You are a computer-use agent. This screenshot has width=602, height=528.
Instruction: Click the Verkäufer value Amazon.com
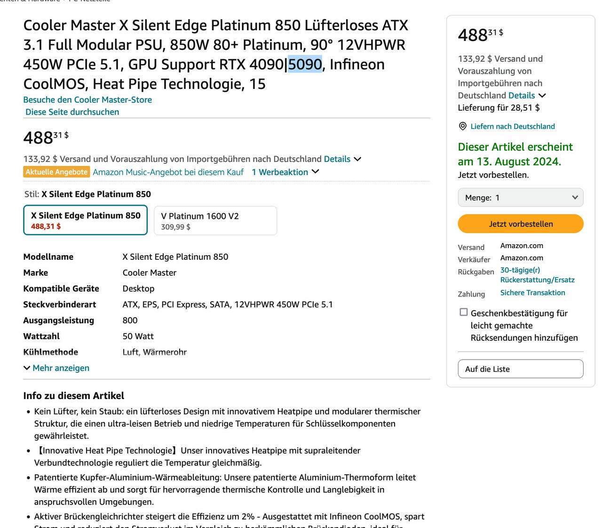tap(522, 258)
